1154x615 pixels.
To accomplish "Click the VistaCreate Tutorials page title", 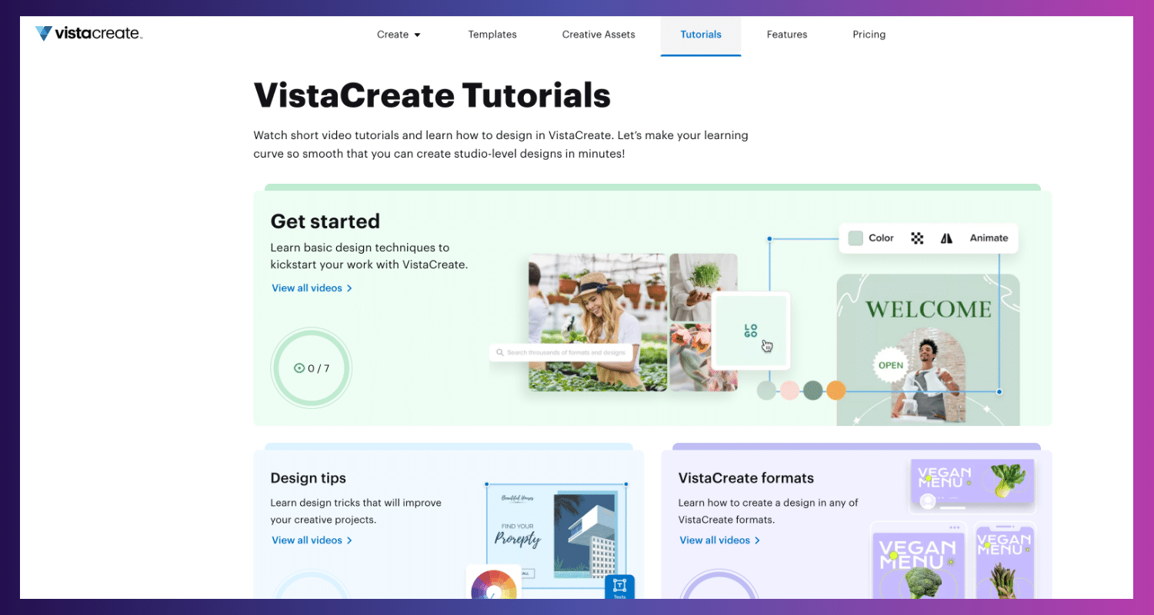I will coord(432,95).
